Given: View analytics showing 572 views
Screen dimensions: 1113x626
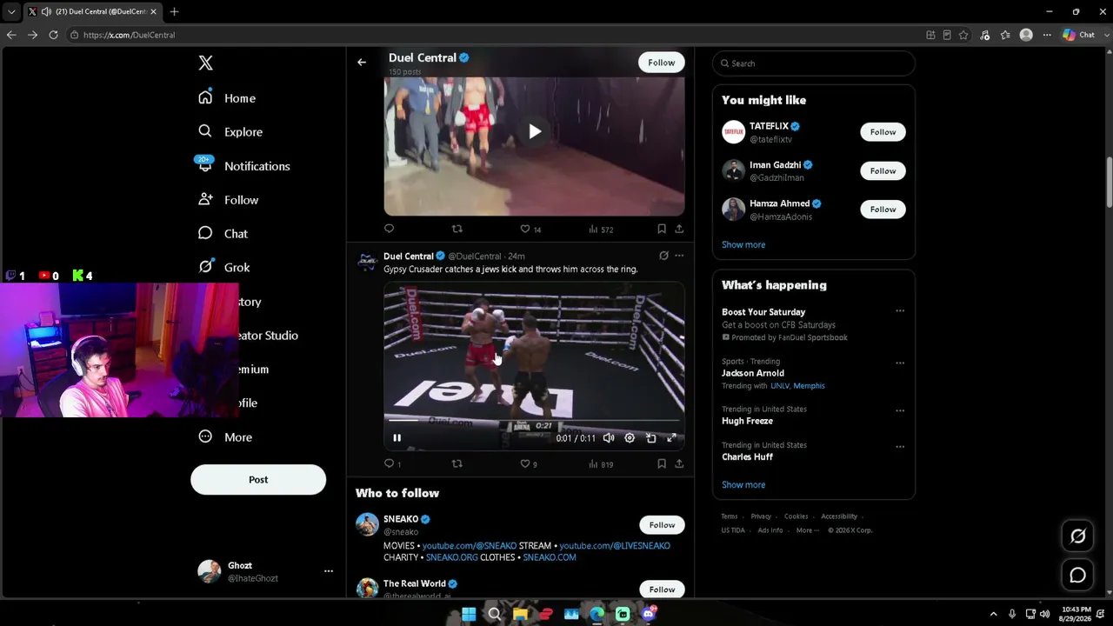Looking at the screenshot, I should coord(601,230).
